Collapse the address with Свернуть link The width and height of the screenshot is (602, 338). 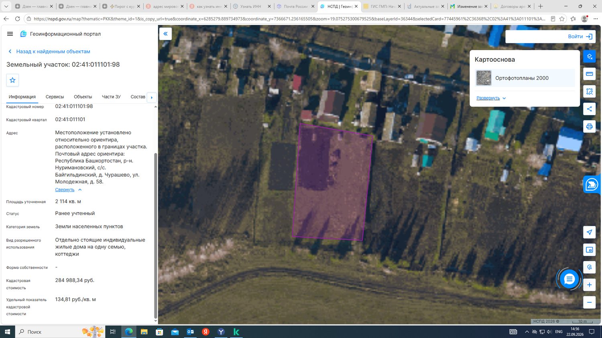(x=68, y=190)
